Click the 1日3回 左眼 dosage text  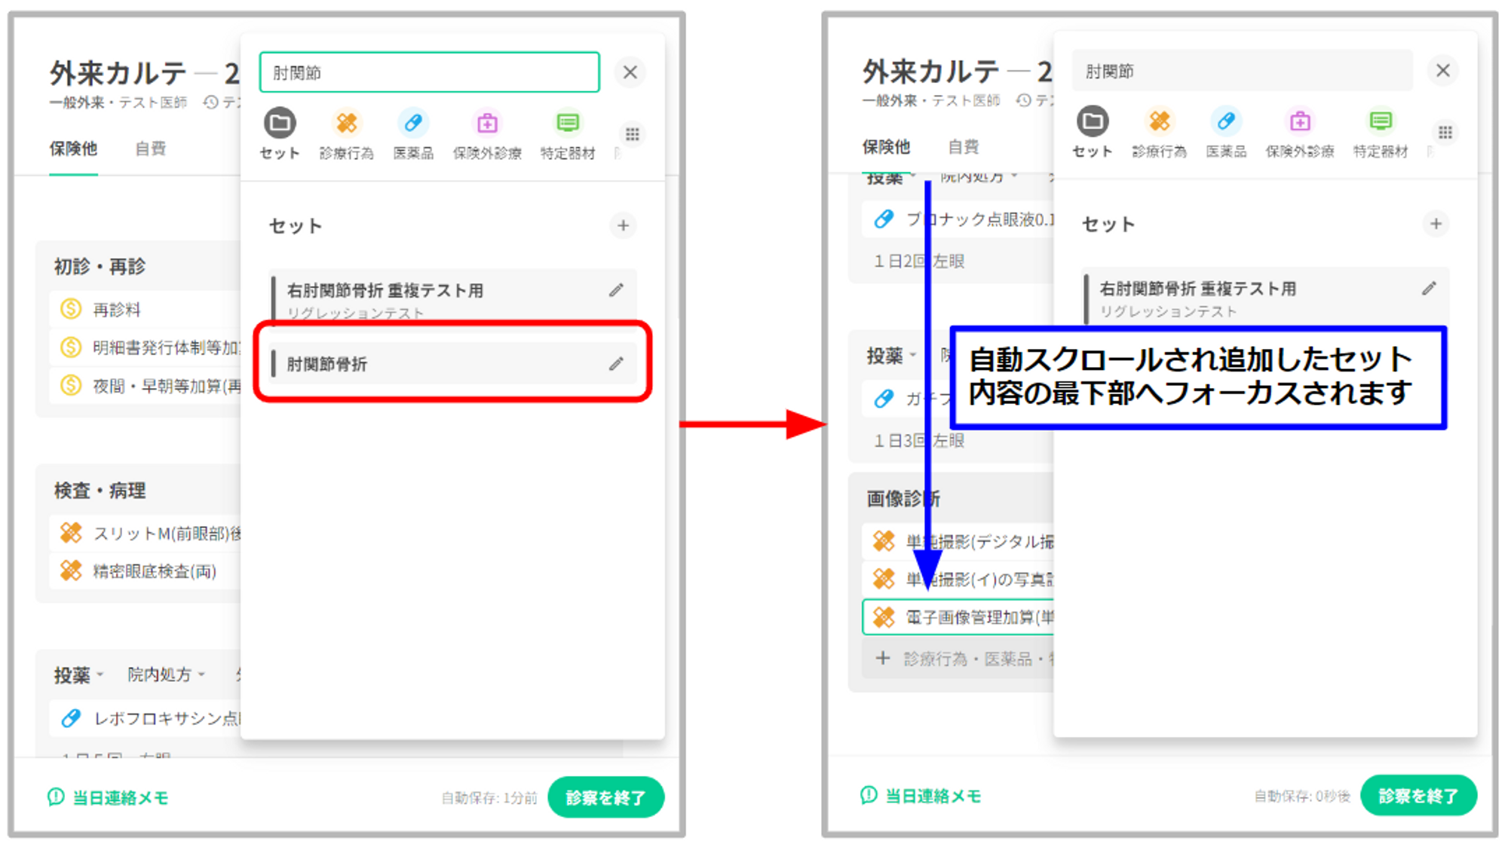tap(919, 441)
